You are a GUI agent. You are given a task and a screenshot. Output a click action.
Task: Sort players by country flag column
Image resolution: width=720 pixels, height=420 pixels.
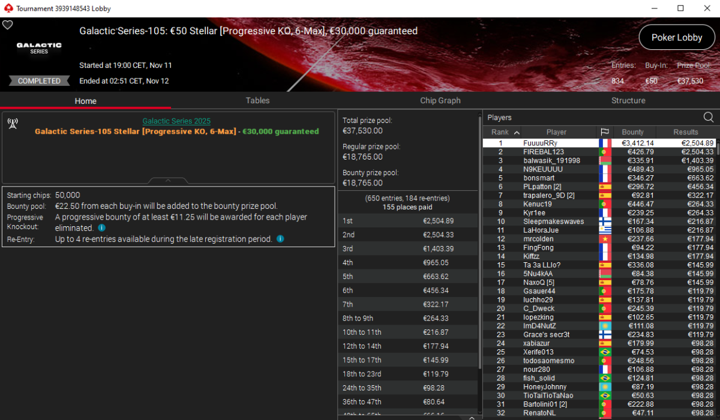coord(604,132)
